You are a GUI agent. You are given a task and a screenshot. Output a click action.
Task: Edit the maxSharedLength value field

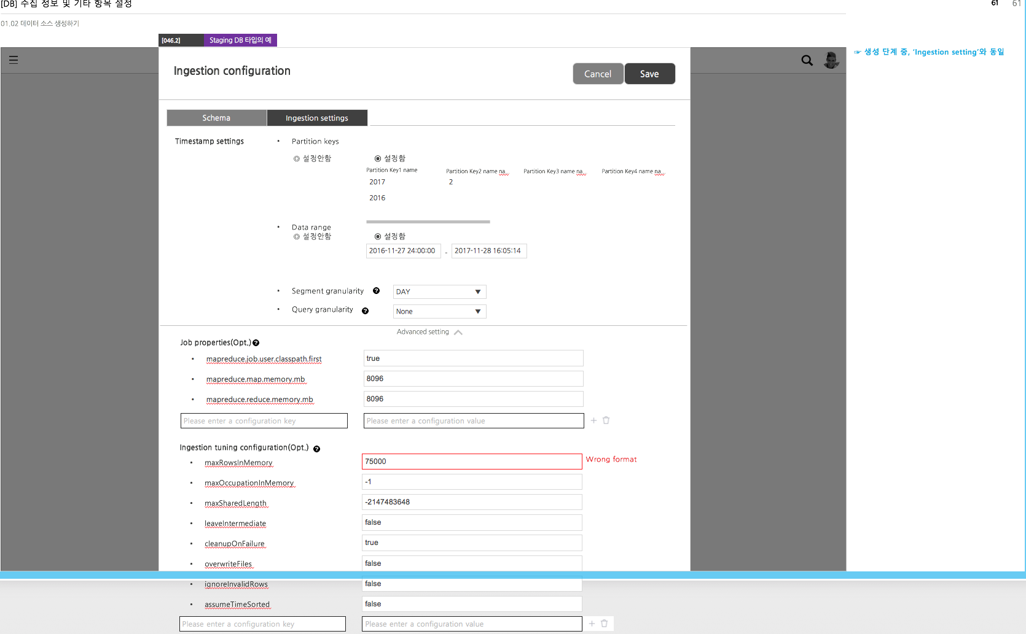pos(472,502)
